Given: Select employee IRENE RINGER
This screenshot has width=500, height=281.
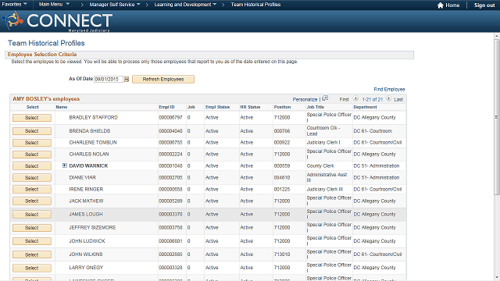Looking at the screenshot, I should (x=32, y=190).
